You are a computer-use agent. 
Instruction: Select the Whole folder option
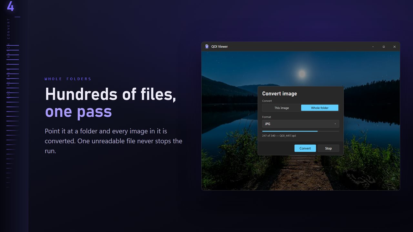point(320,108)
